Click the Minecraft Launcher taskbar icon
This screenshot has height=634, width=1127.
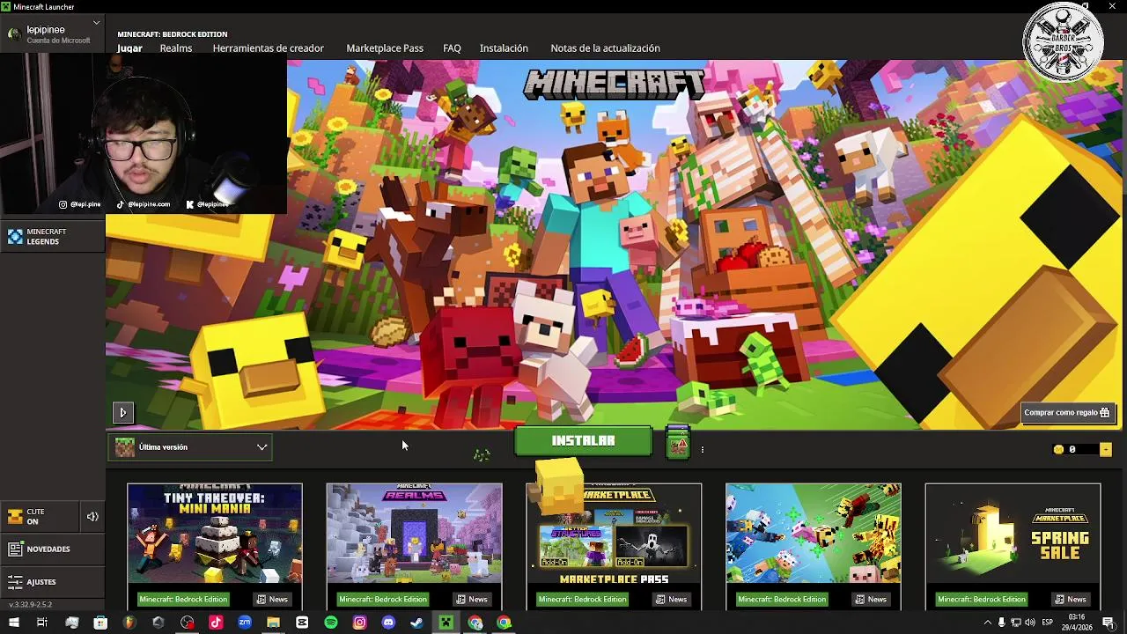446,623
